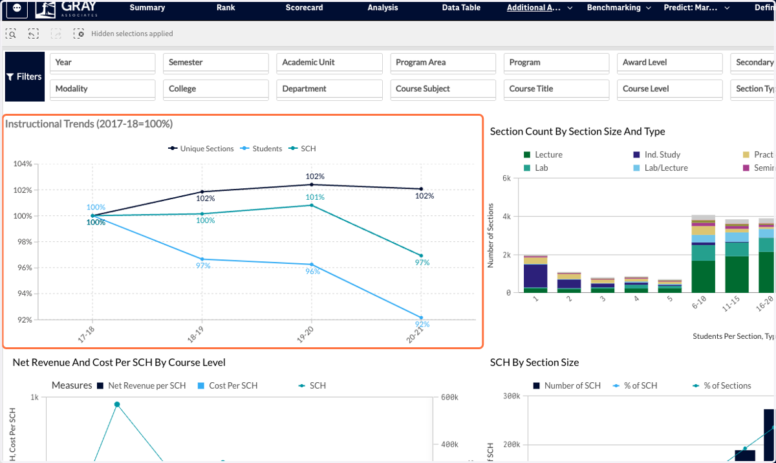Viewport: 776px width, 463px height.
Task: Click the Hidden selections applied text
Action: (132, 34)
